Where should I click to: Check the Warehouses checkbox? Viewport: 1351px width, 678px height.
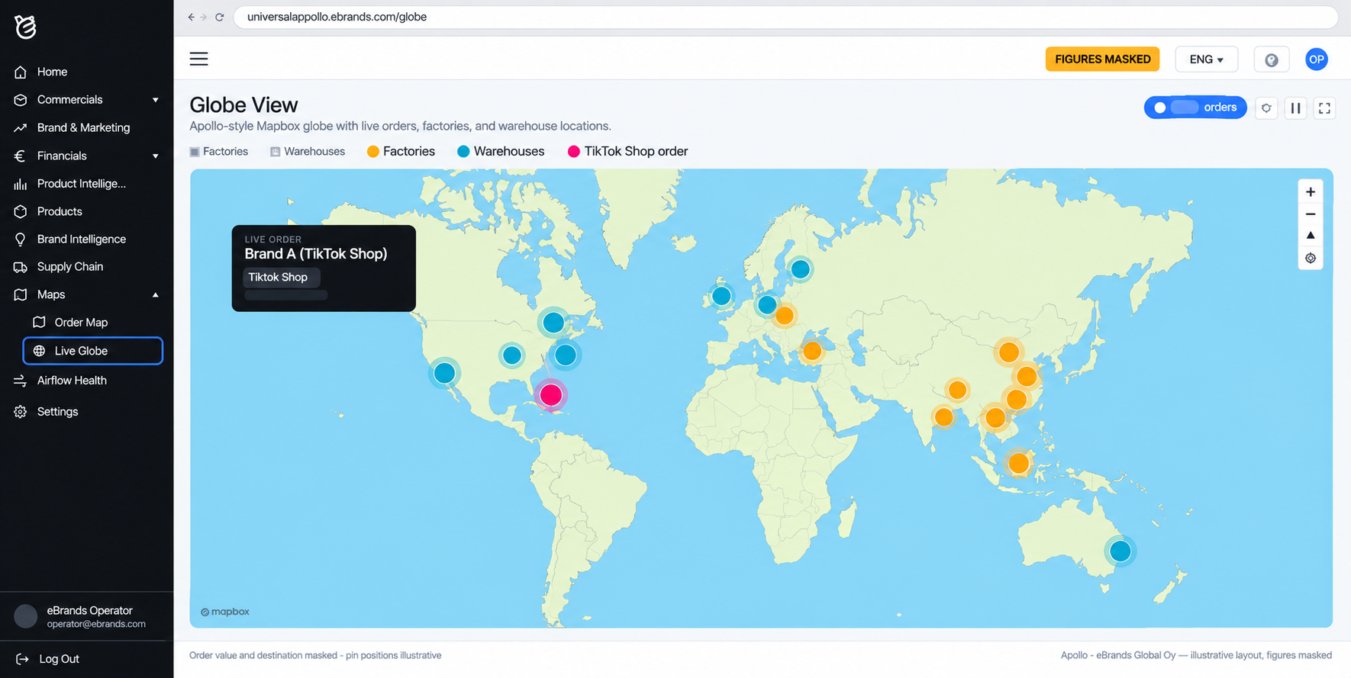point(276,152)
